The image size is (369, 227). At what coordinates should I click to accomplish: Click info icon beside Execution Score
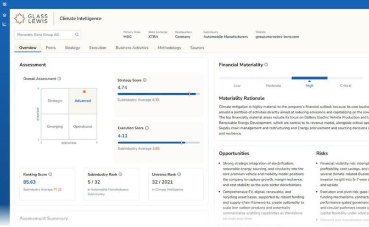click(x=147, y=128)
